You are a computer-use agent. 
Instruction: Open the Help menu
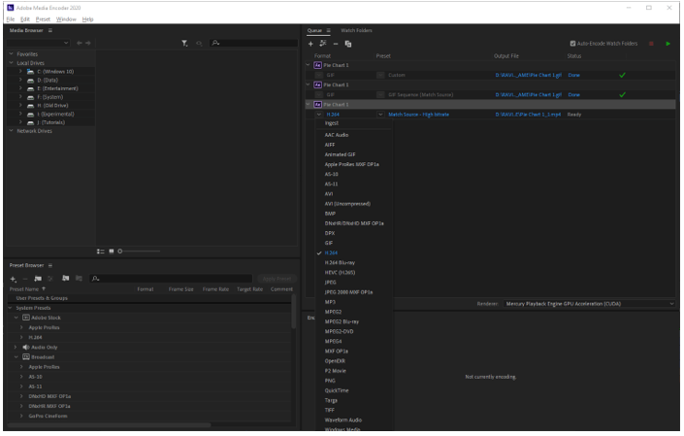point(87,19)
